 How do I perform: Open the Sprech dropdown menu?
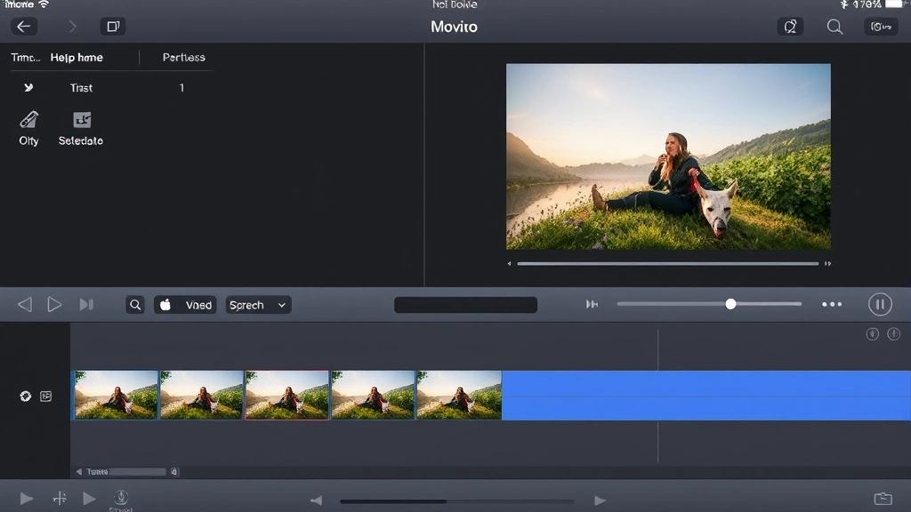point(258,304)
